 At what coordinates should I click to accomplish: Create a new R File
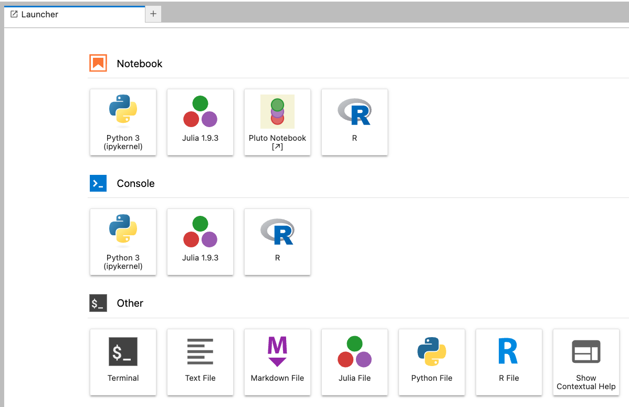point(509,362)
